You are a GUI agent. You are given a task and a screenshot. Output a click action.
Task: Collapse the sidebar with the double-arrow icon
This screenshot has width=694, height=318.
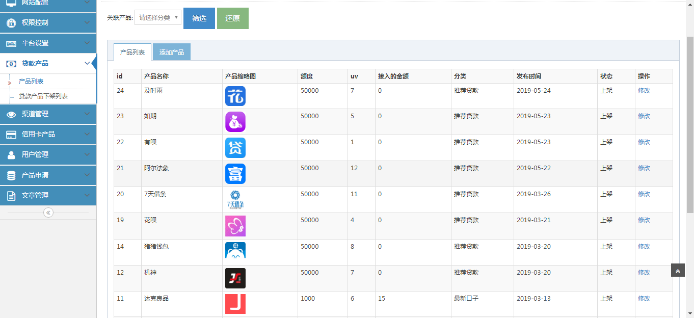[x=48, y=213]
